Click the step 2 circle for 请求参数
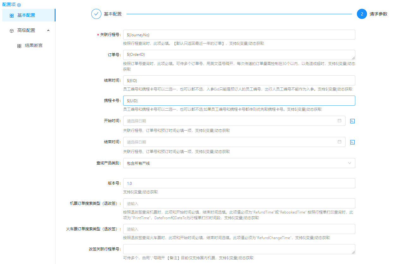Viewport: 397px width, 264px height. tap(362, 14)
